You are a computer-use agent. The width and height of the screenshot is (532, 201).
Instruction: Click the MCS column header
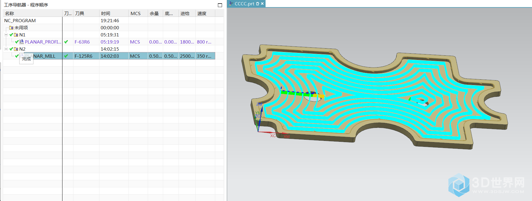click(x=138, y=13)
